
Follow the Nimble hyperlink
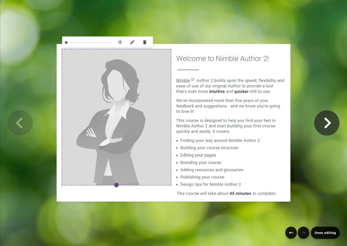pos(183,81)
